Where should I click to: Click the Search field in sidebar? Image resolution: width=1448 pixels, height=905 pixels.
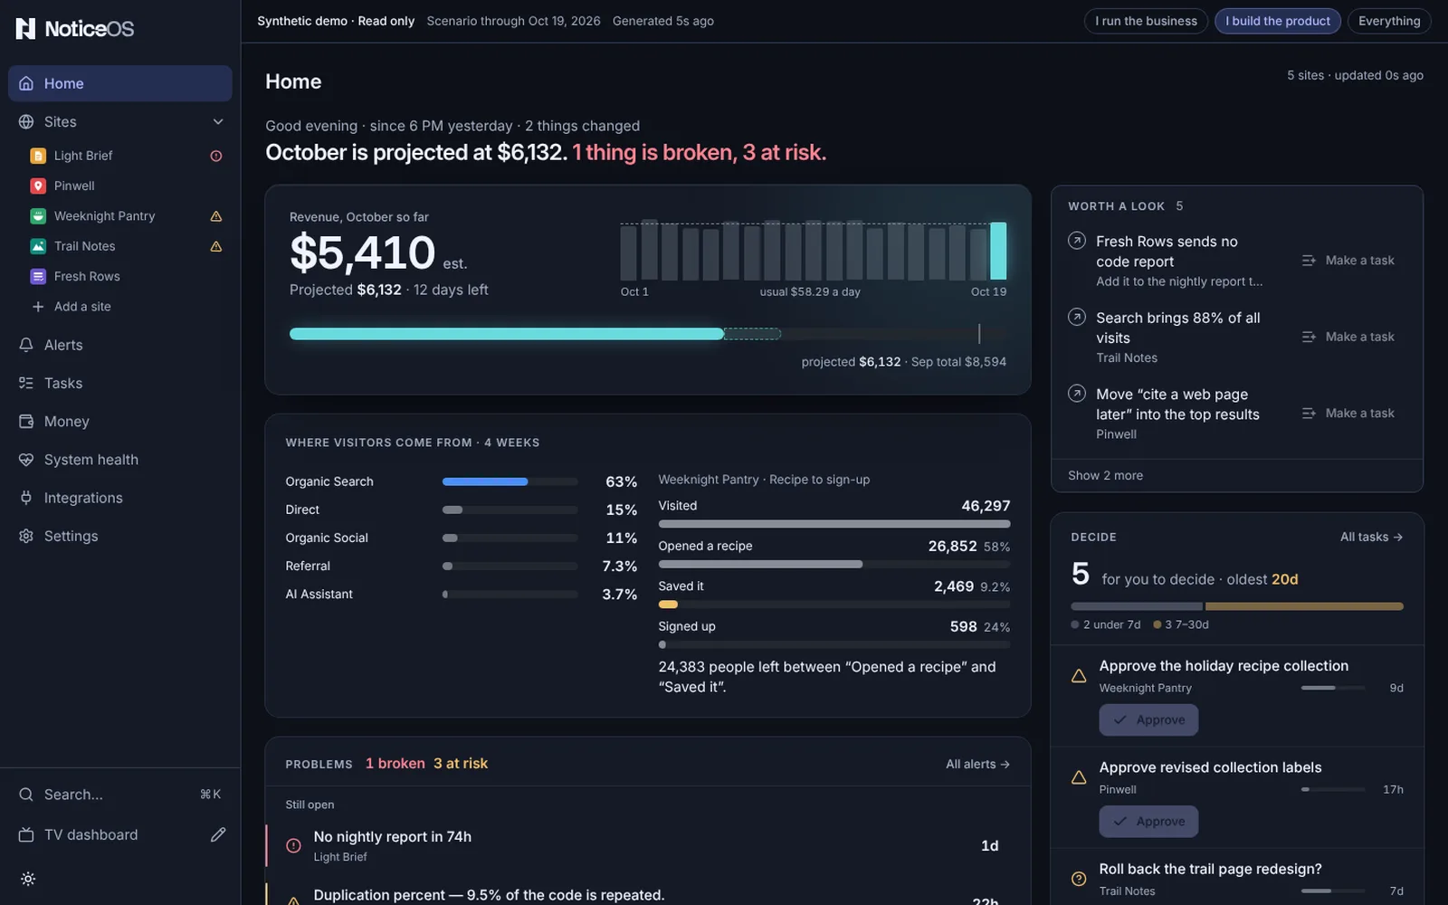coord(120,795)
